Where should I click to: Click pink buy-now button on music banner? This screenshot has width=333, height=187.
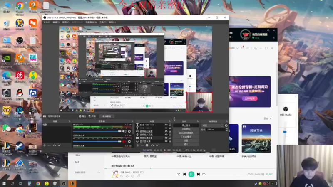tap(249, 98)
